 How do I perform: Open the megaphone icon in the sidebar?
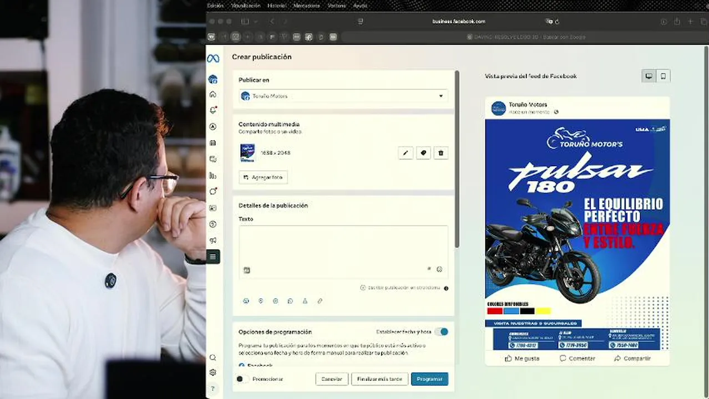(x=213, y=241)
